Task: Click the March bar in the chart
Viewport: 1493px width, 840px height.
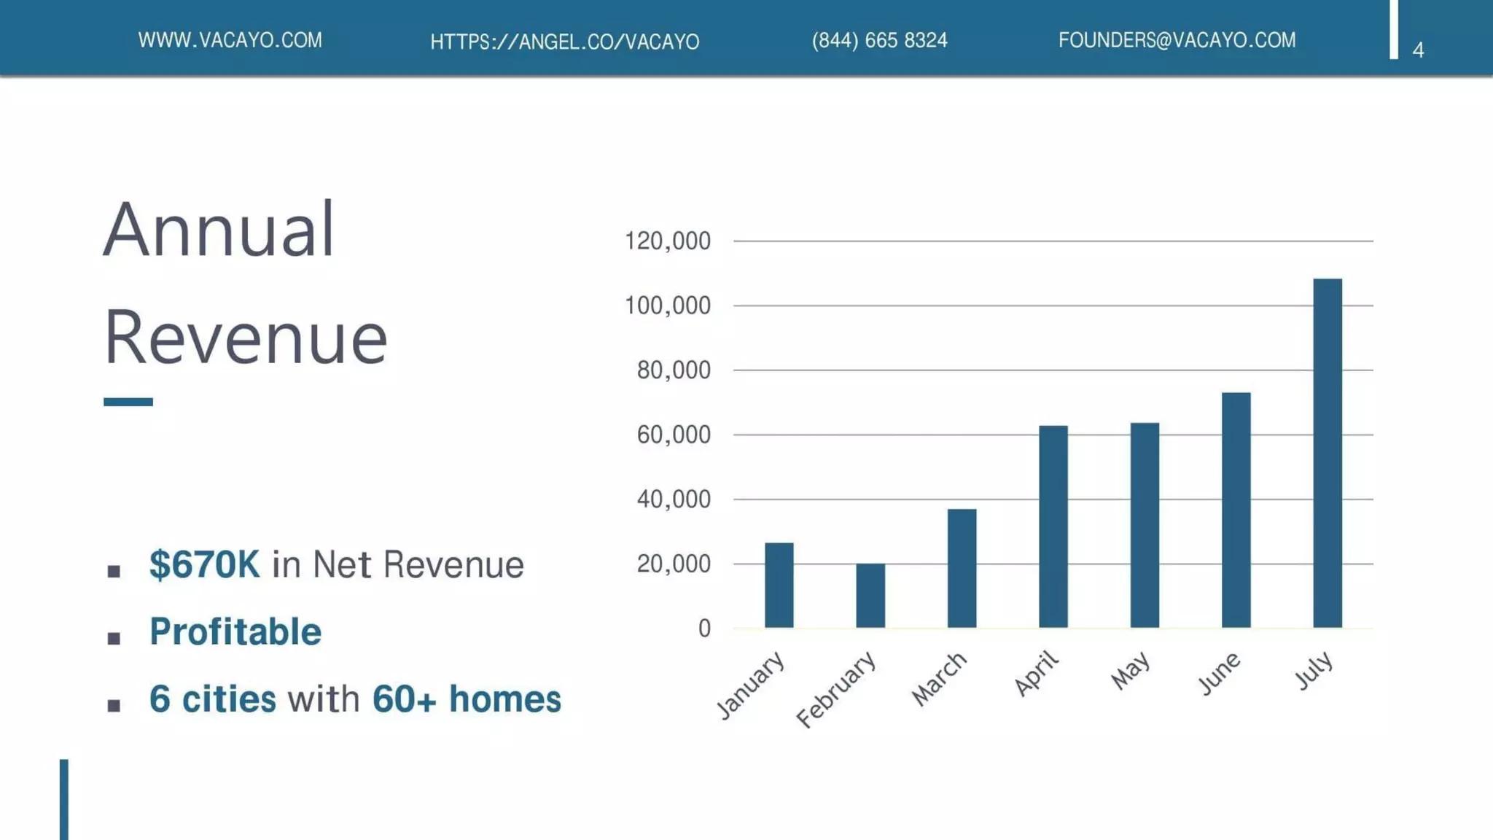Action: [962, 568]
